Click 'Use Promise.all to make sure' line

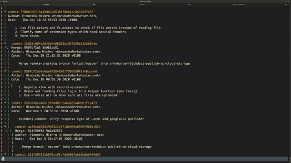point(68,95)
